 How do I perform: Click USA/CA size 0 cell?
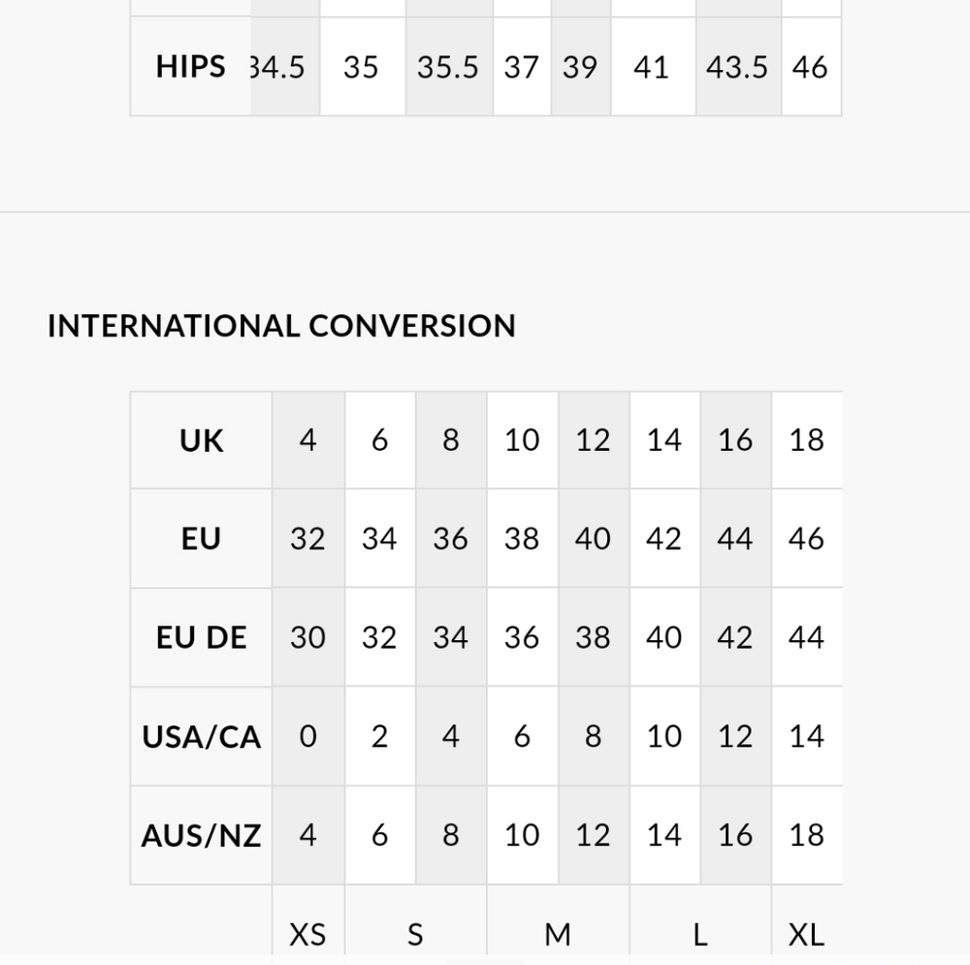pos(307,737)
